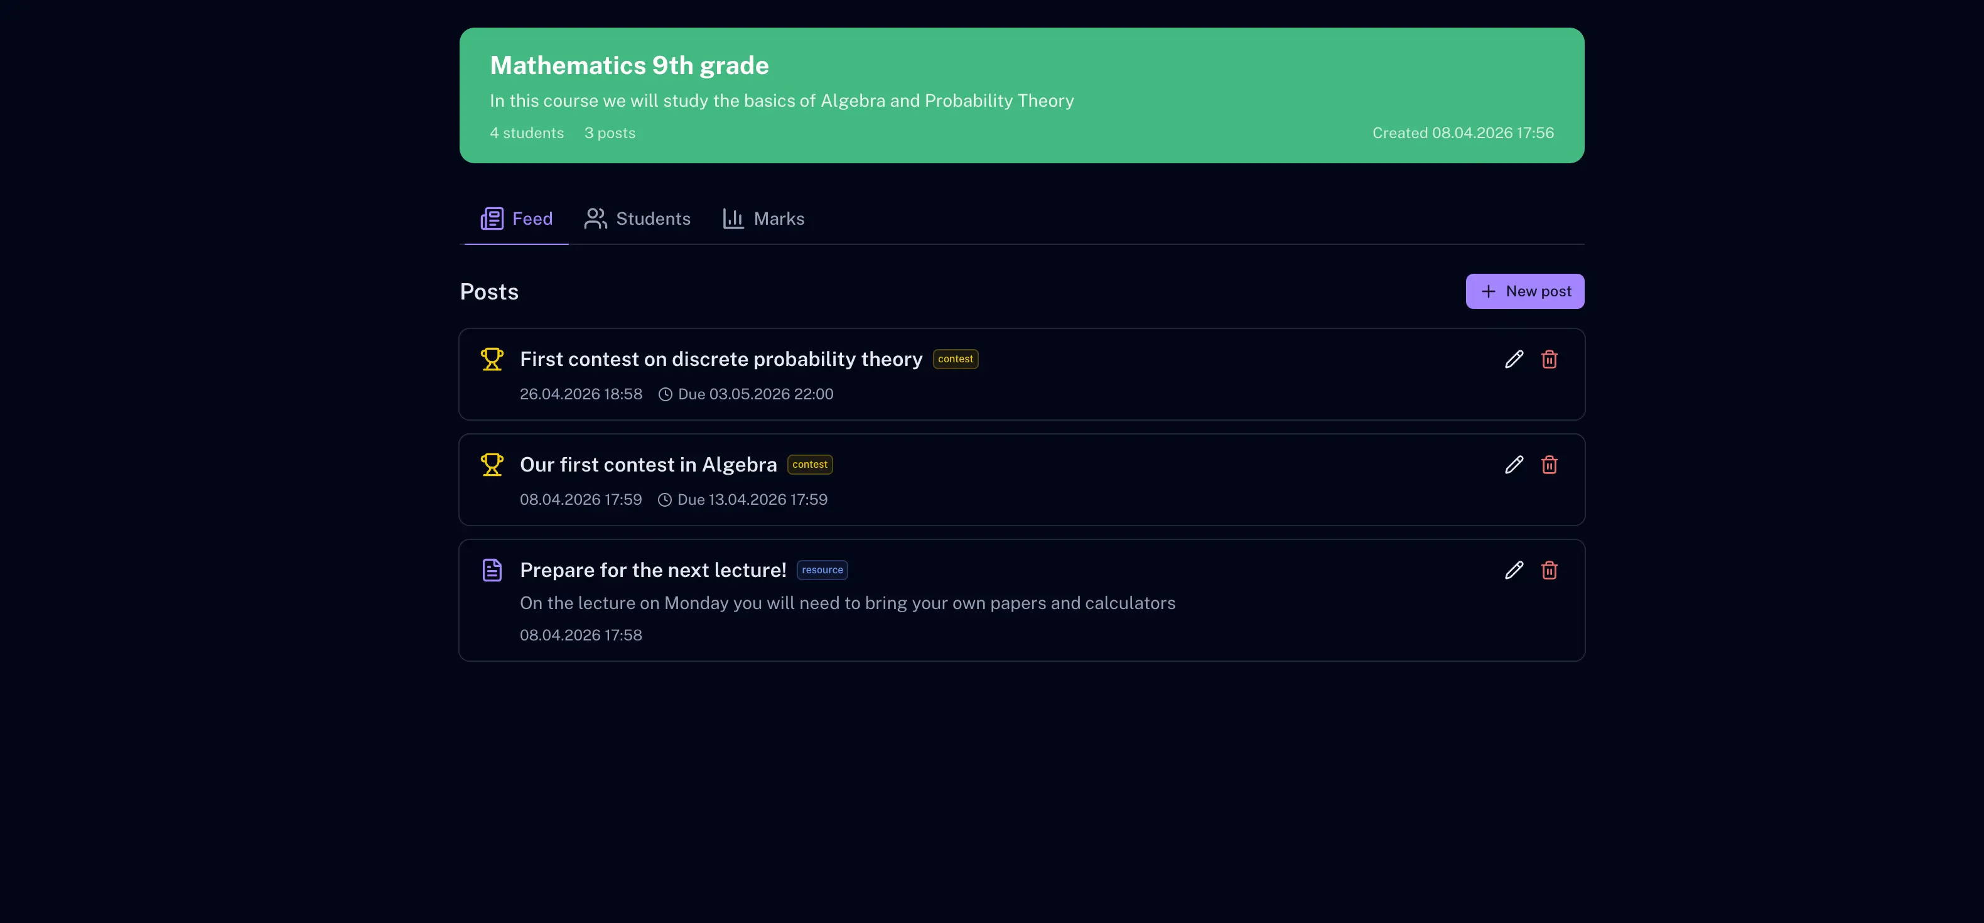This screenshot has width=1984, height=923.
Task: Switch to the Feed tab
Action: click(x=516, y=219)
